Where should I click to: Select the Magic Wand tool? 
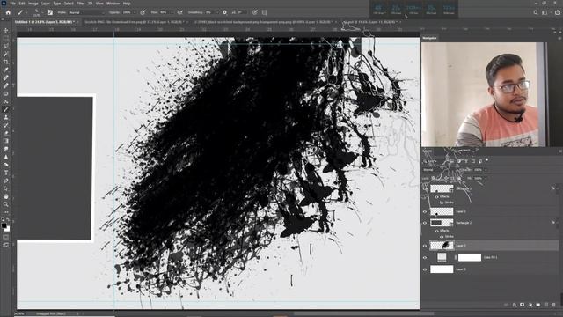coord(6,54)
